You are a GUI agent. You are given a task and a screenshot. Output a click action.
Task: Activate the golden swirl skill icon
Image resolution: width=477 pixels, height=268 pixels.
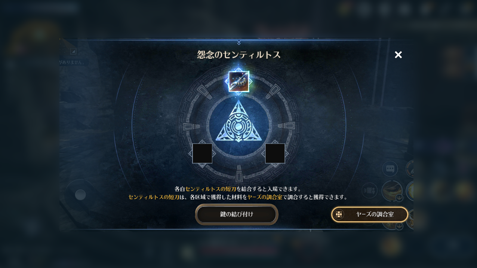click(x=392, y=191)
